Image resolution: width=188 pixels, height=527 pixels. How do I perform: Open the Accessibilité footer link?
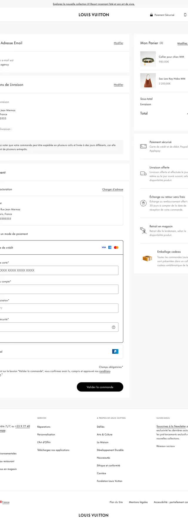point(171,502)
